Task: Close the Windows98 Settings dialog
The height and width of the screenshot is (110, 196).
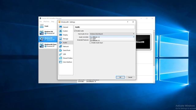Action: pyautogui.click(x=133, y=22)
